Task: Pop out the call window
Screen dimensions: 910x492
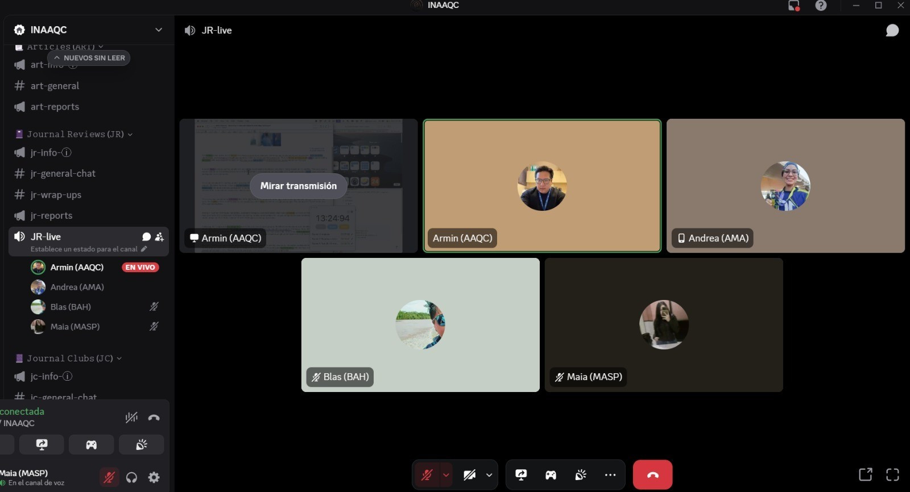Action: coord(865,474)
